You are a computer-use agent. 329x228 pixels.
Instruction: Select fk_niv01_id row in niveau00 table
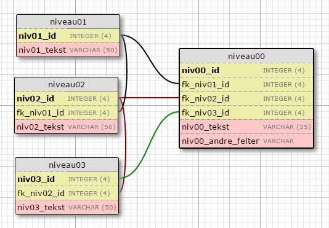coord(246,84)
